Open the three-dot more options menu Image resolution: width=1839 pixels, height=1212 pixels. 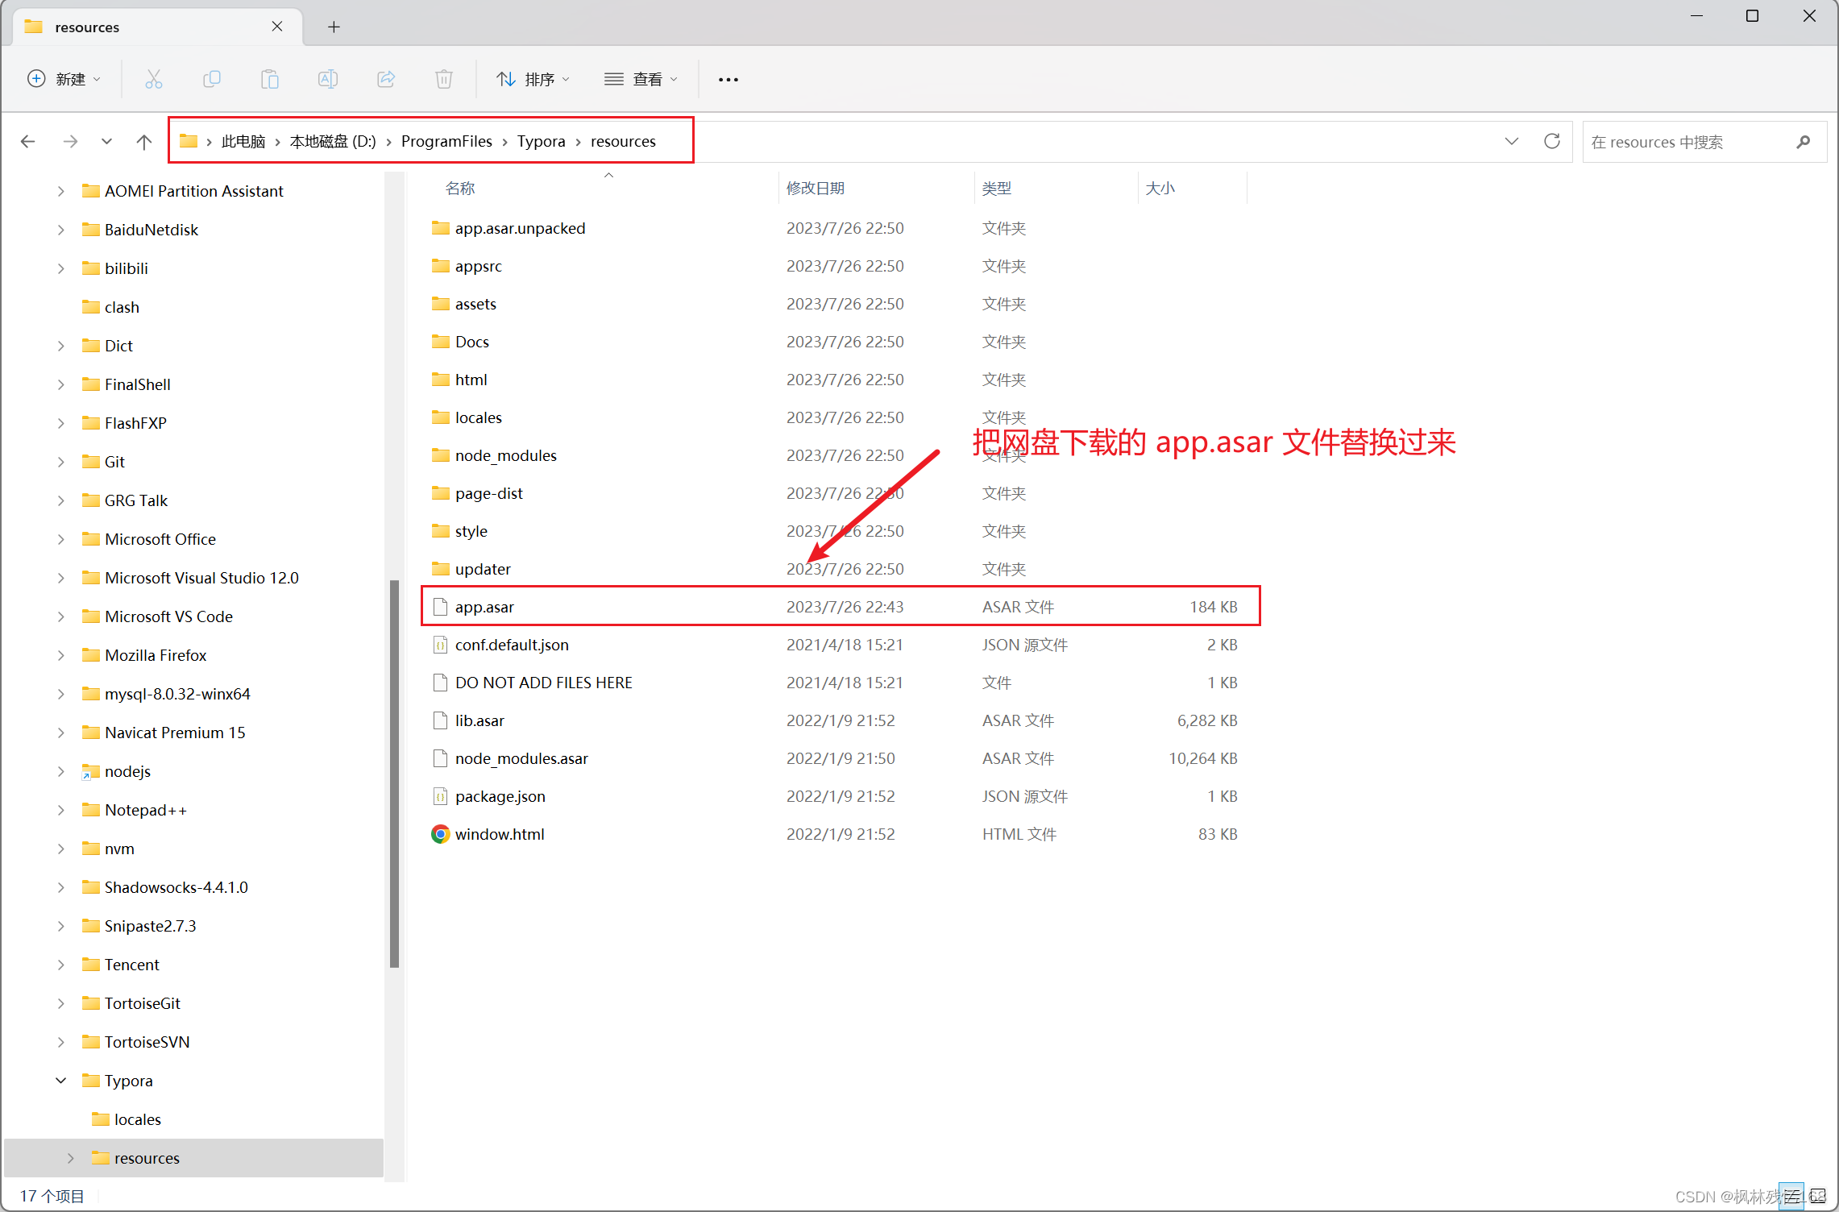tap(729, 79)
